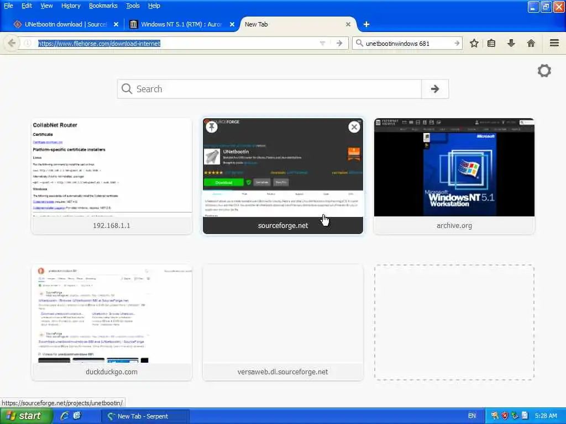
Task: Open the History menu
Action: click(71, 6)
